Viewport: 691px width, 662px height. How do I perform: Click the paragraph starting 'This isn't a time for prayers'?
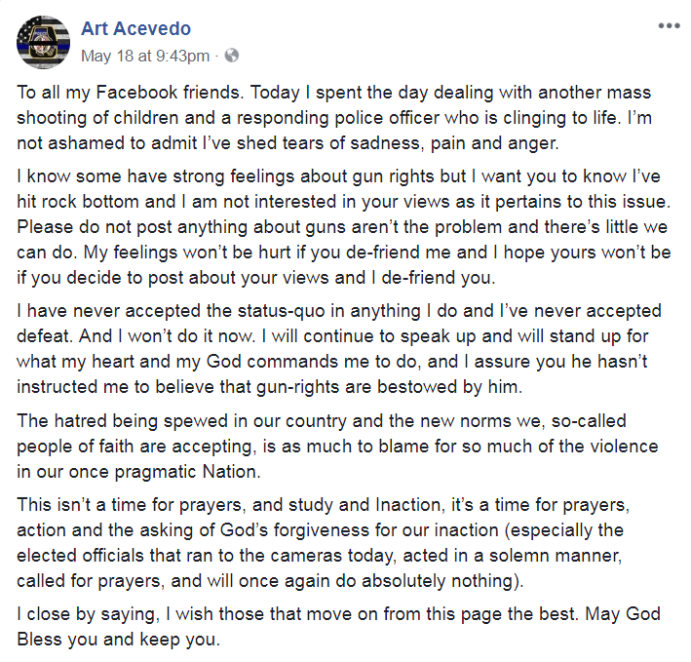tap(324, 542)
